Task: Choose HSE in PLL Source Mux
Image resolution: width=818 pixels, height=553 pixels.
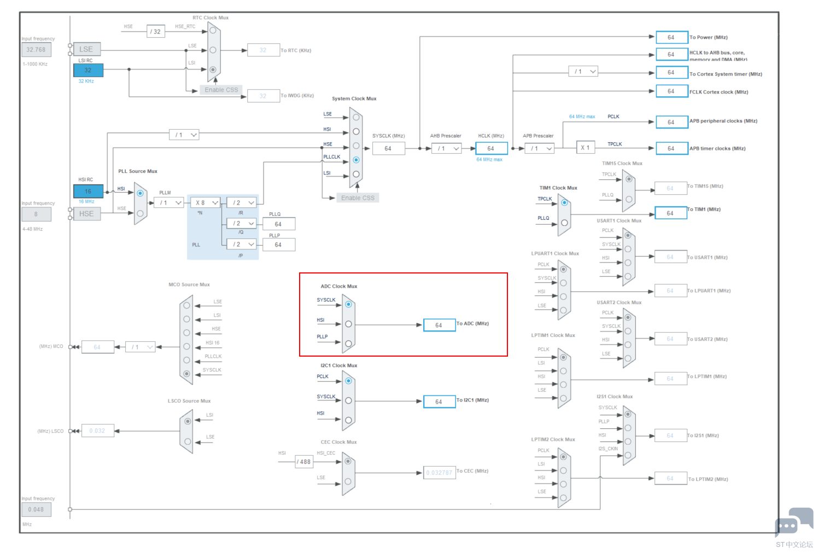Action: click(x=140, y=213)
